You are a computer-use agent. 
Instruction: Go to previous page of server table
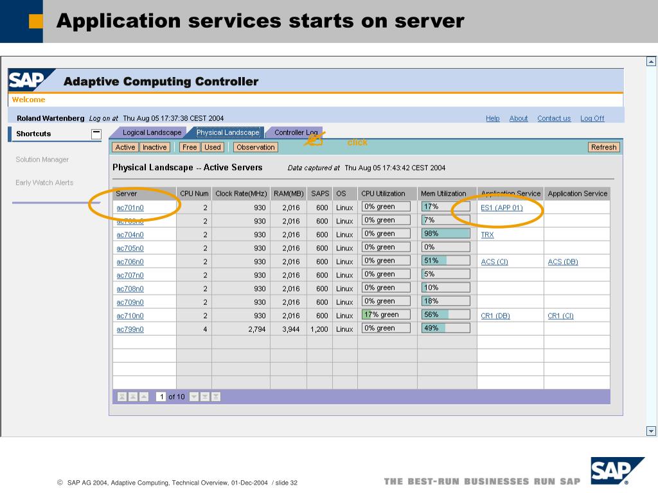pos(132,397)
